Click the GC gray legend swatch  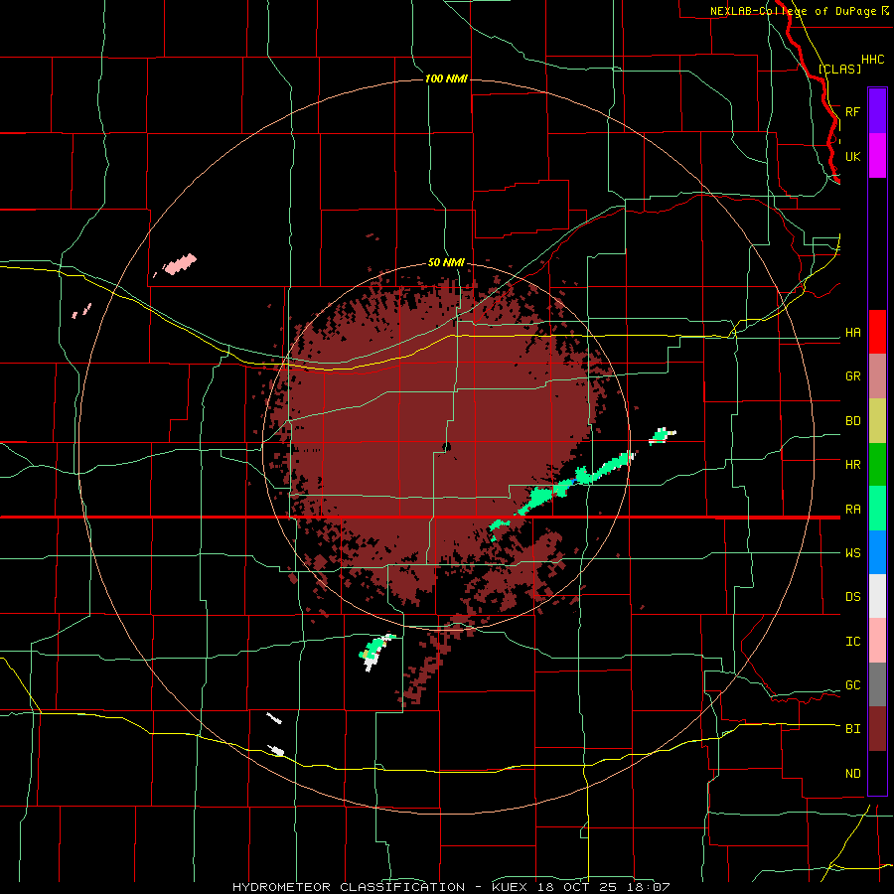coord(877,684)
